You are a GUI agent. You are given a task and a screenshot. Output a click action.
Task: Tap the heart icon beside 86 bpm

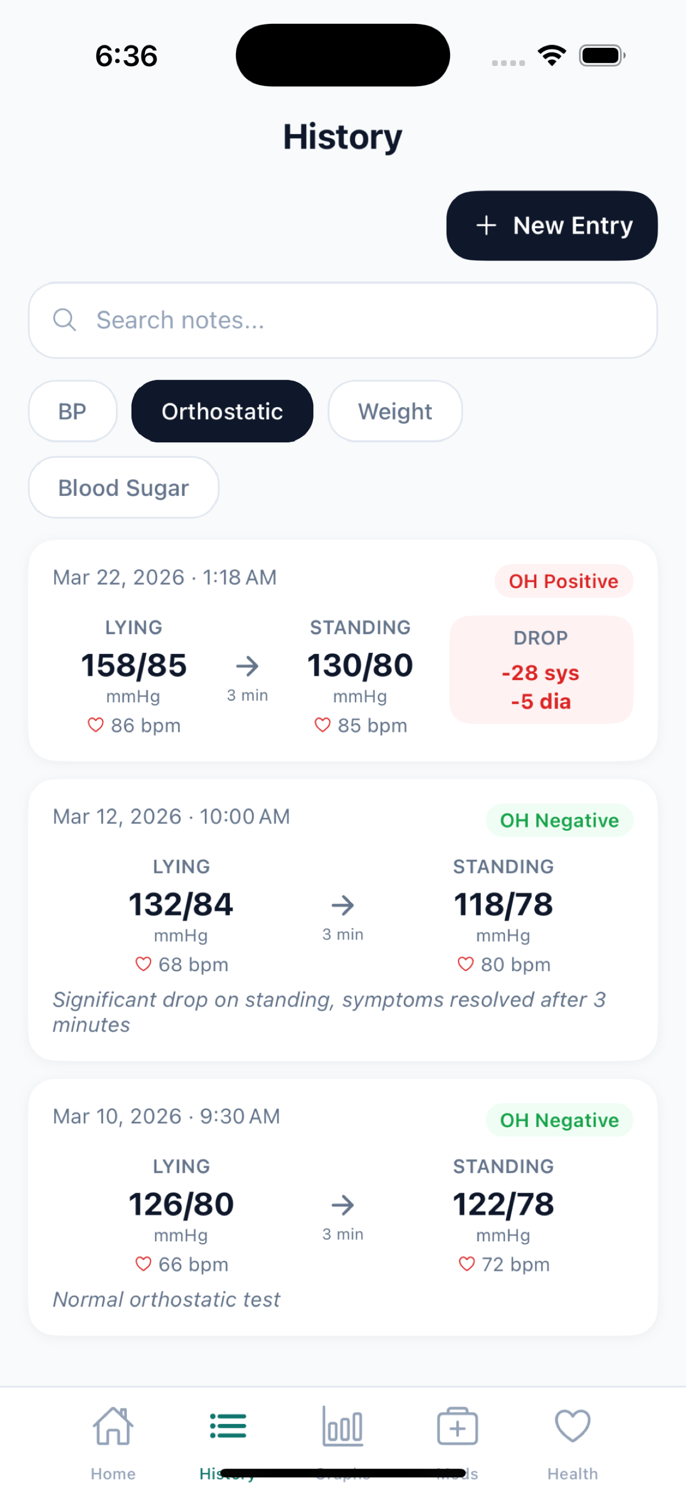[96, 725]
